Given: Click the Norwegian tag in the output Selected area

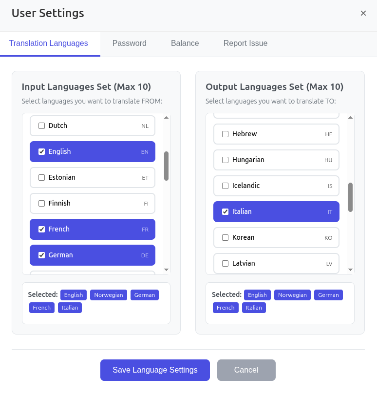Looking at the screenshot, I should [x=292, y=295].
